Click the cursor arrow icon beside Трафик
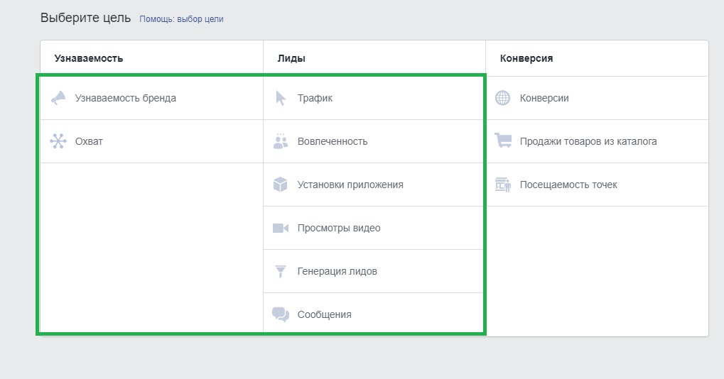Image resolution: width=724 pixels, height=379 pixels. 281,98
